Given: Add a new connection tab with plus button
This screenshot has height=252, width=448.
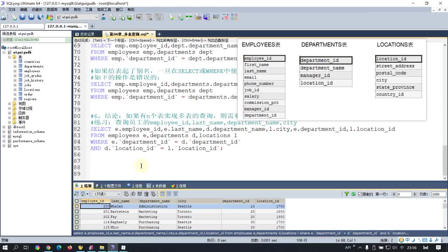Looking at the screenshot, I should tap(92, 26).
